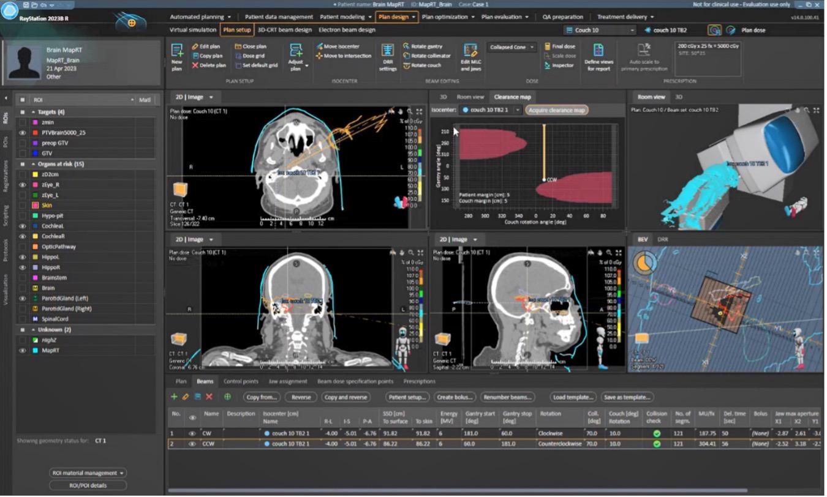Screen dimensions: 827x497
Task: Click the Acquire clearance map button
Action: (x=557, y=110)
